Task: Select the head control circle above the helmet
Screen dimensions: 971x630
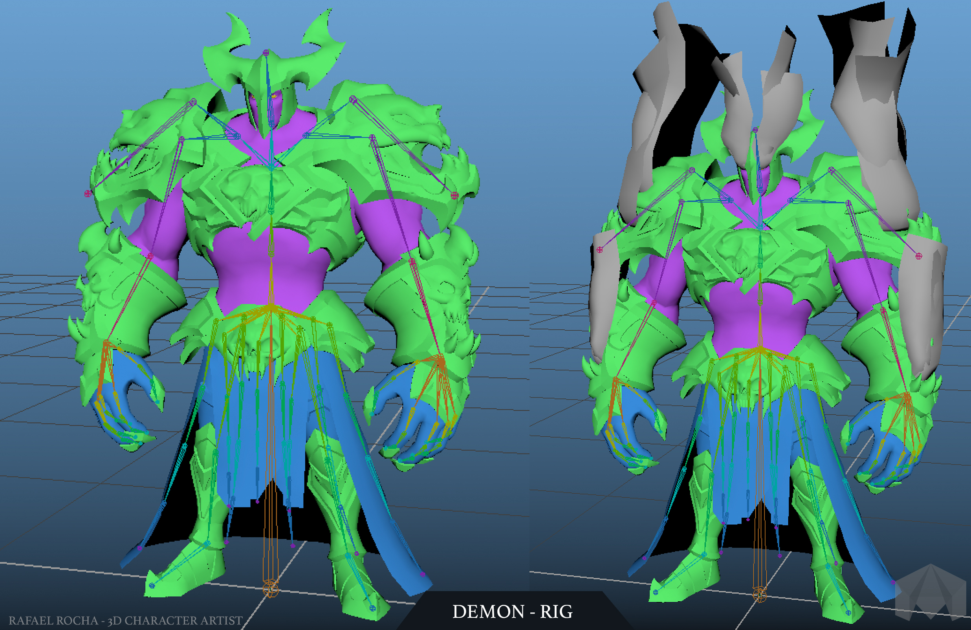Action: click(267, 52)
